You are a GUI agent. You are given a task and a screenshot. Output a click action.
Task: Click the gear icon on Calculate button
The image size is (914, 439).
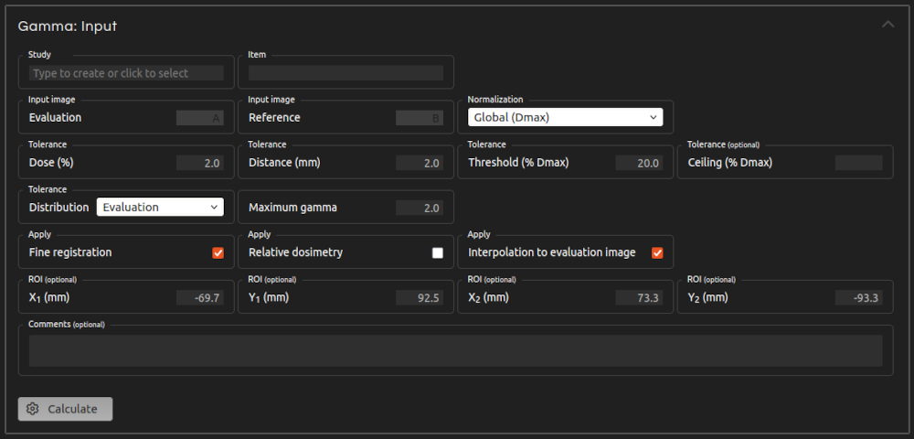coord(33,409)
